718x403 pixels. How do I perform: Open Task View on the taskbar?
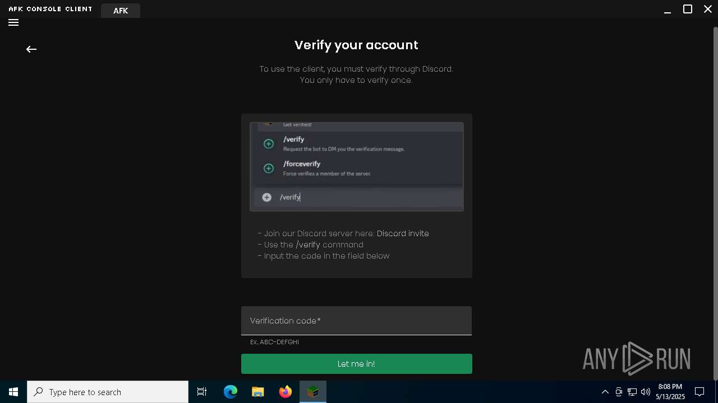202,392
